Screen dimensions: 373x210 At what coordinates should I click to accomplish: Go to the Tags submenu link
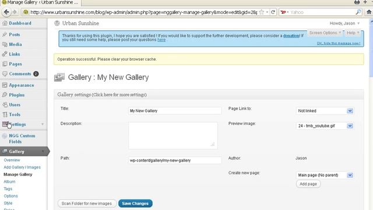click(8, 188)
